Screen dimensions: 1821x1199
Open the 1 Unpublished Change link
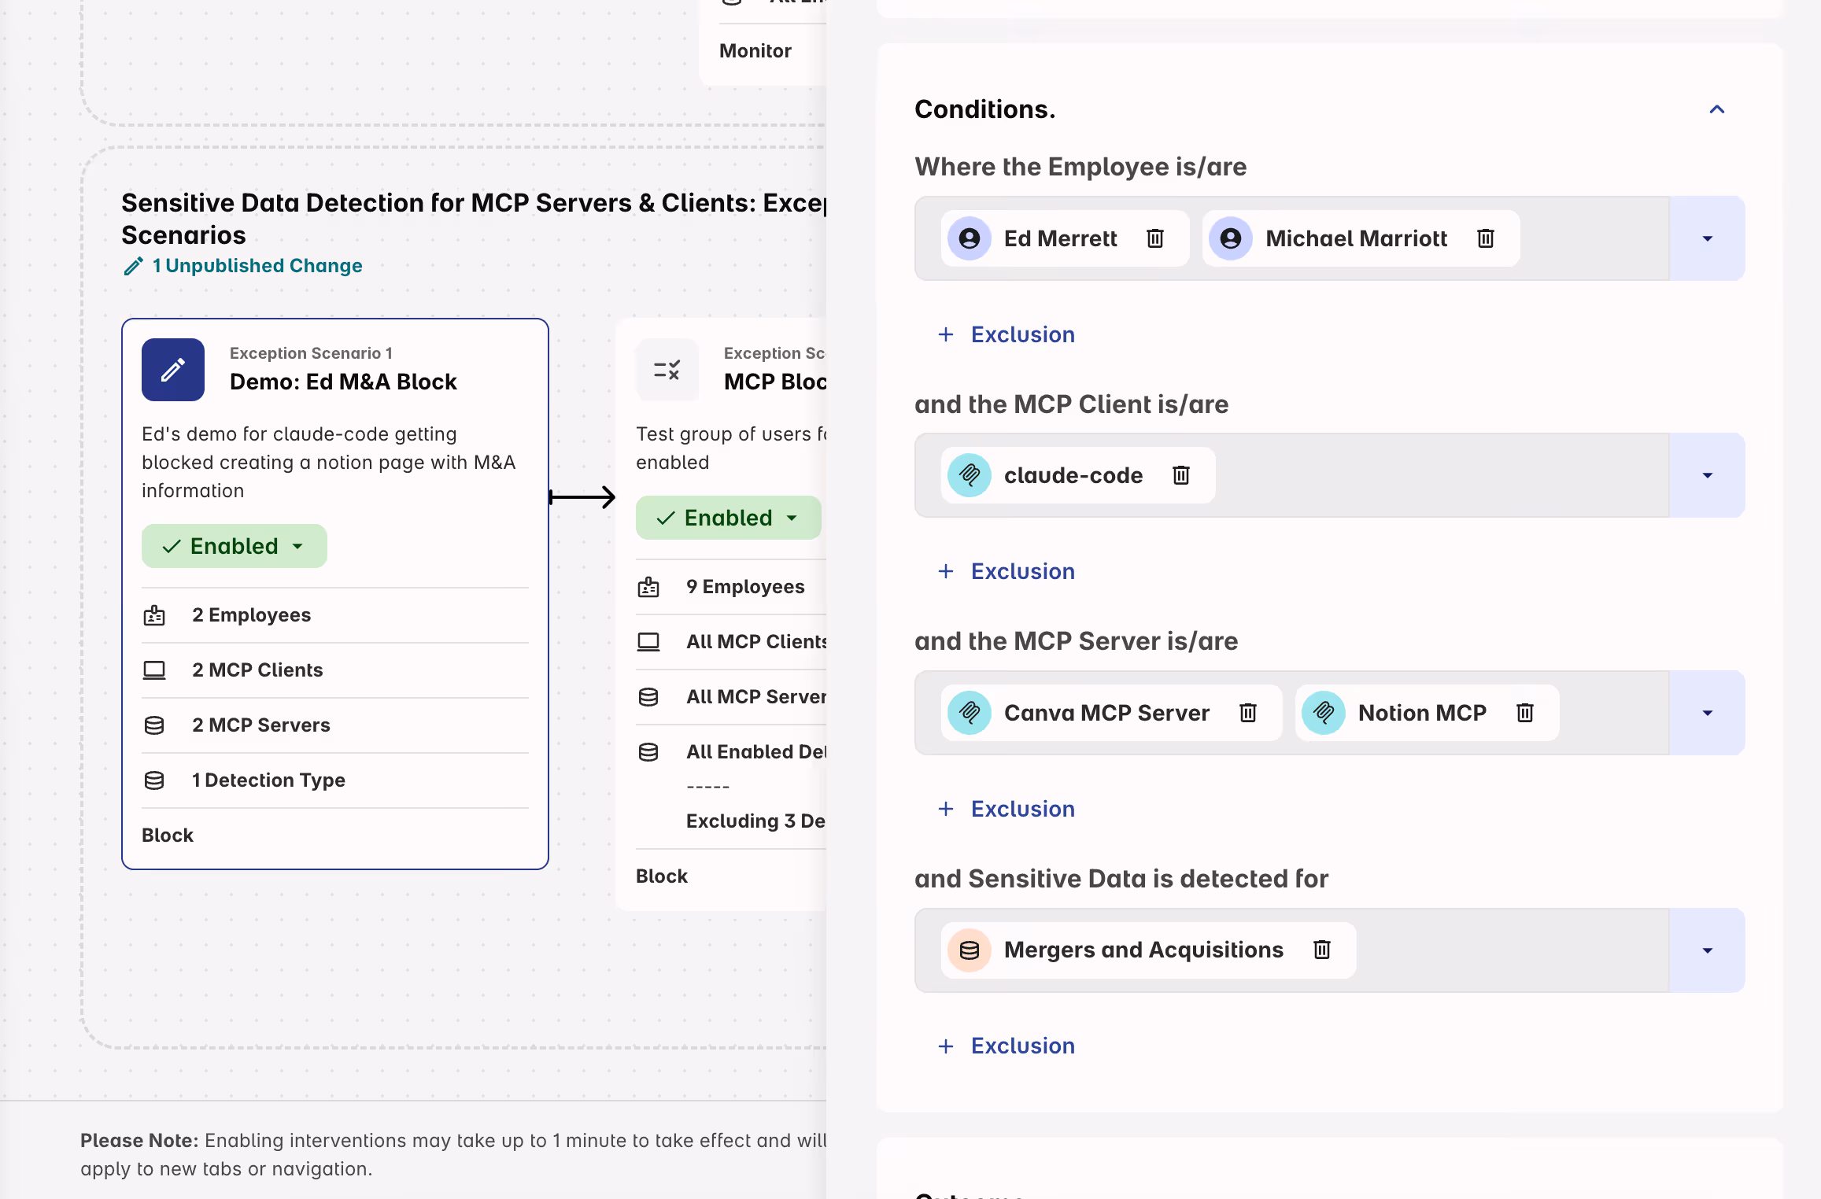coord(257,266)
